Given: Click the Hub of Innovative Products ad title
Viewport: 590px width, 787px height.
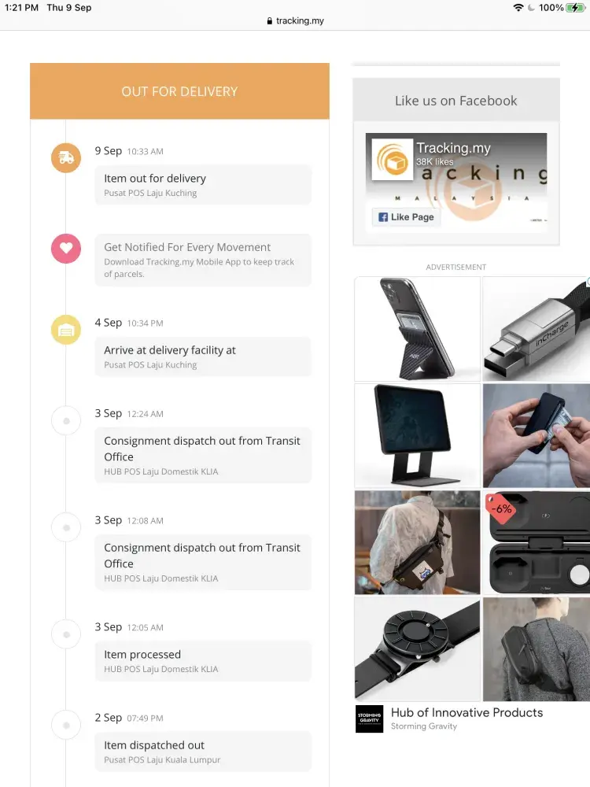Looking at the screenshot, I should click(466, 712).
